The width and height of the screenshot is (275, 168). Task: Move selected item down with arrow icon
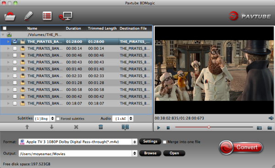coord(51,127)
